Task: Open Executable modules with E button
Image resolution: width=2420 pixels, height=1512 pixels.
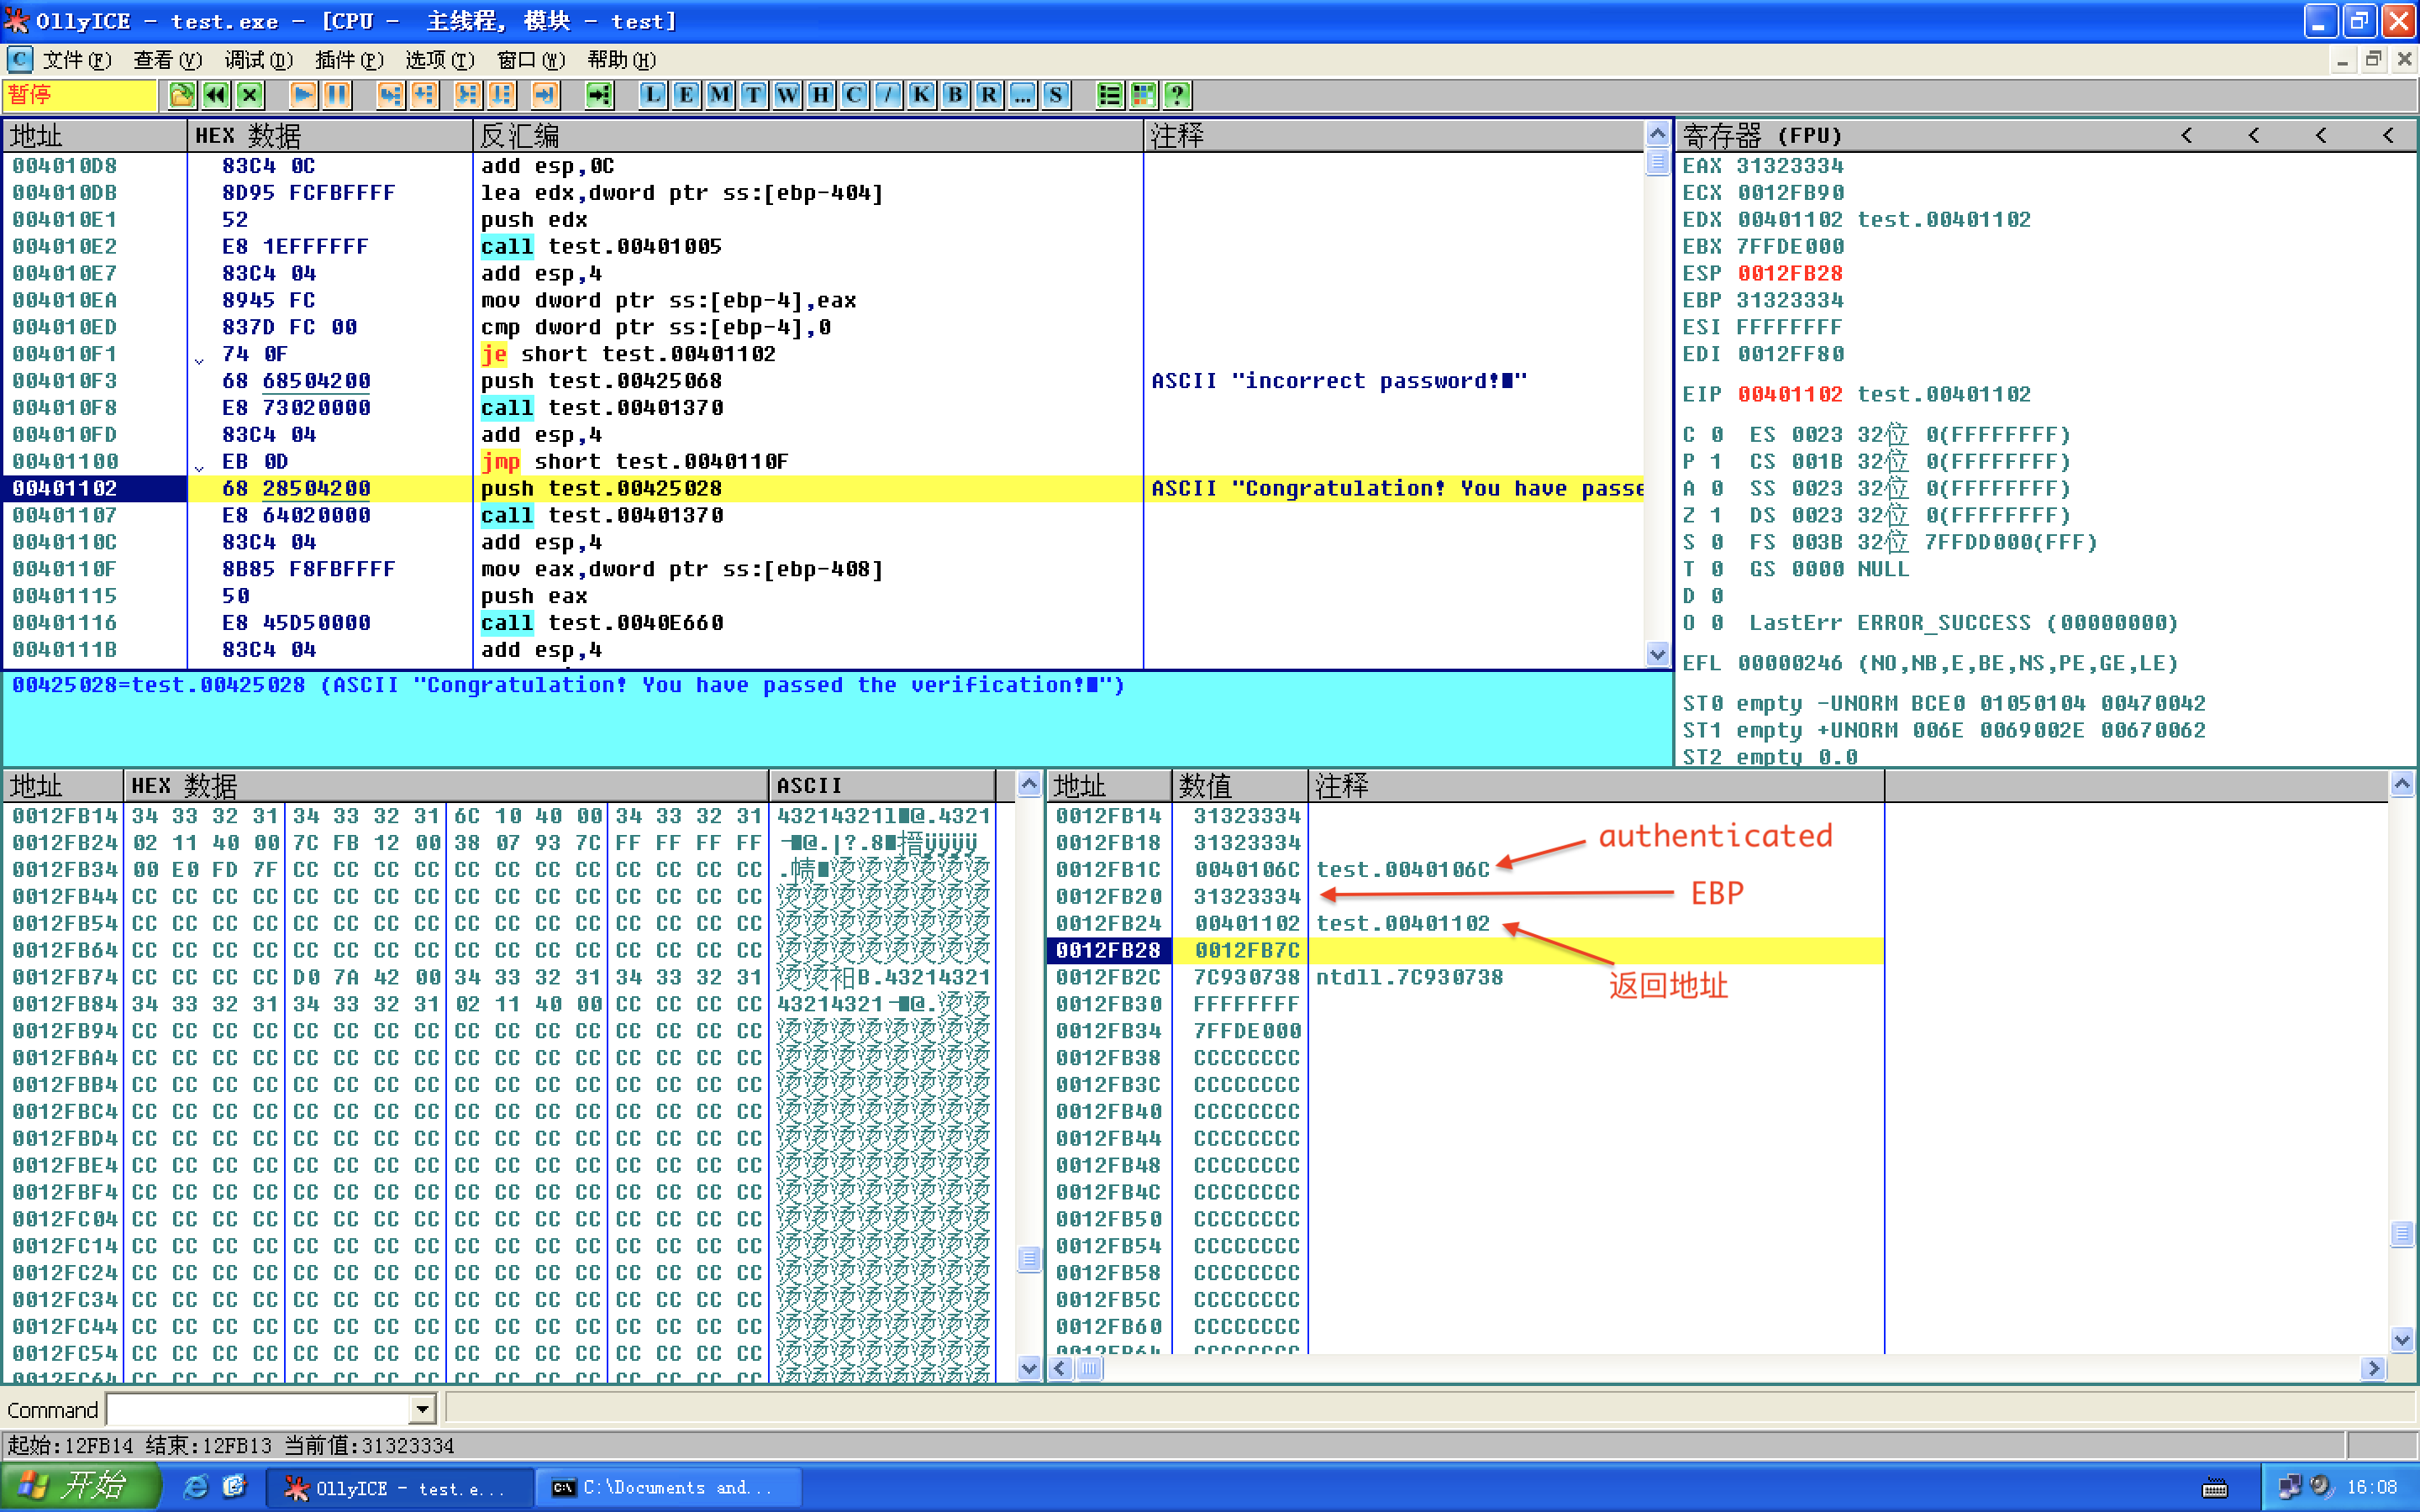Action: pos(686,95)
